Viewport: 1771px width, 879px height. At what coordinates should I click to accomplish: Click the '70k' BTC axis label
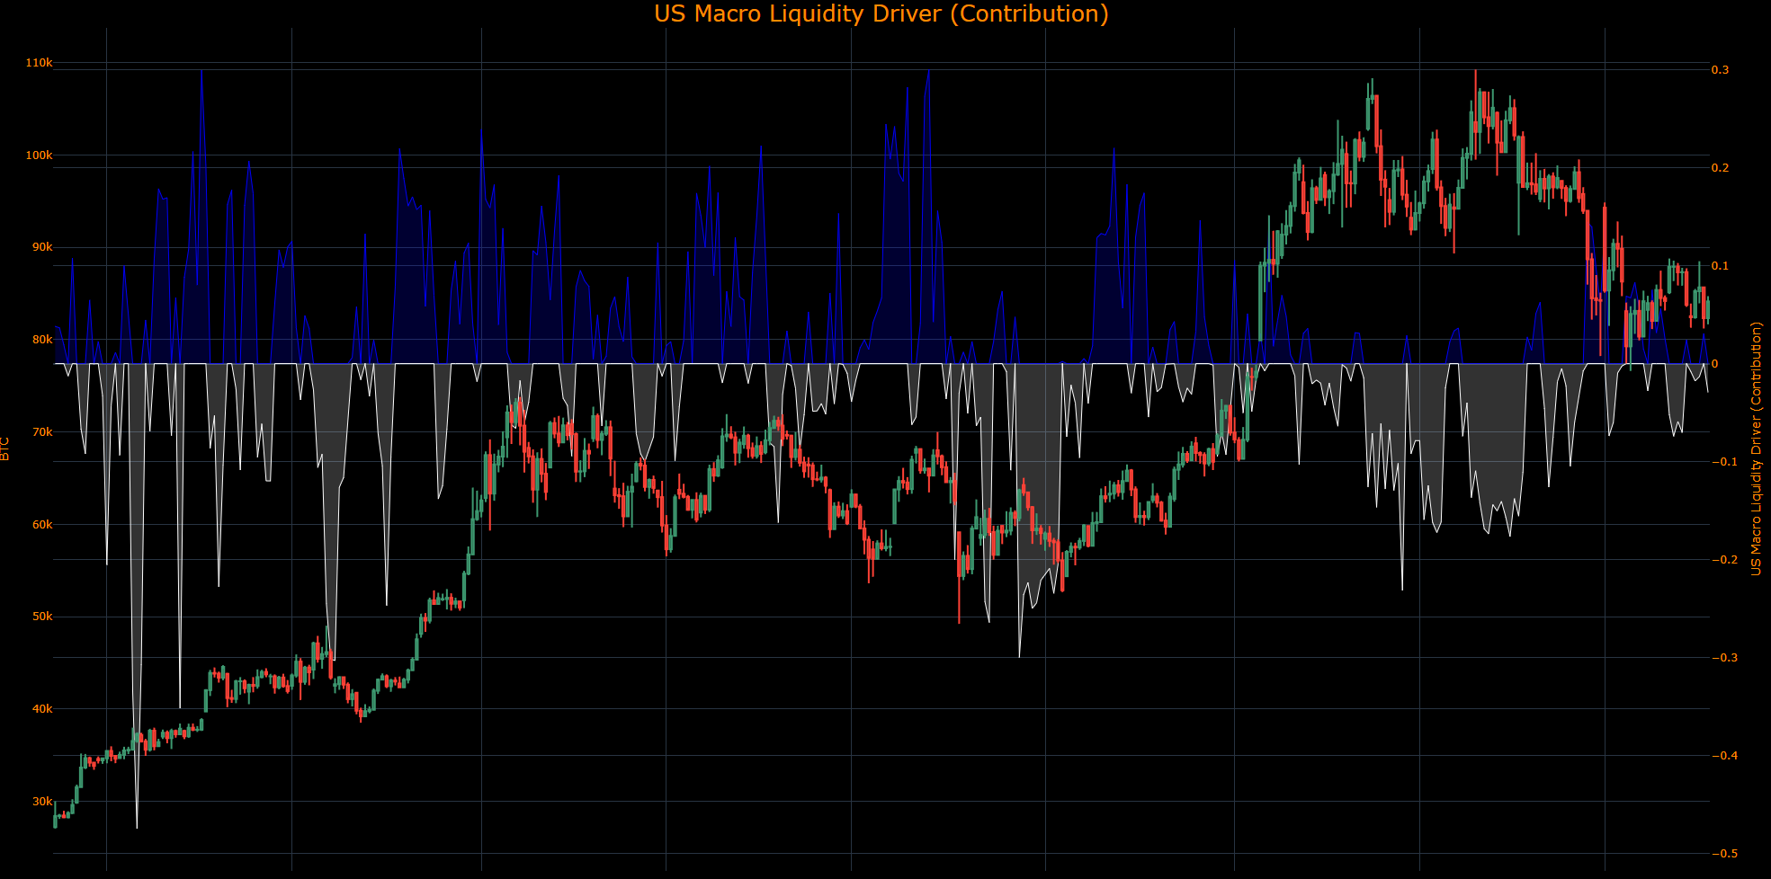[42, 432]
